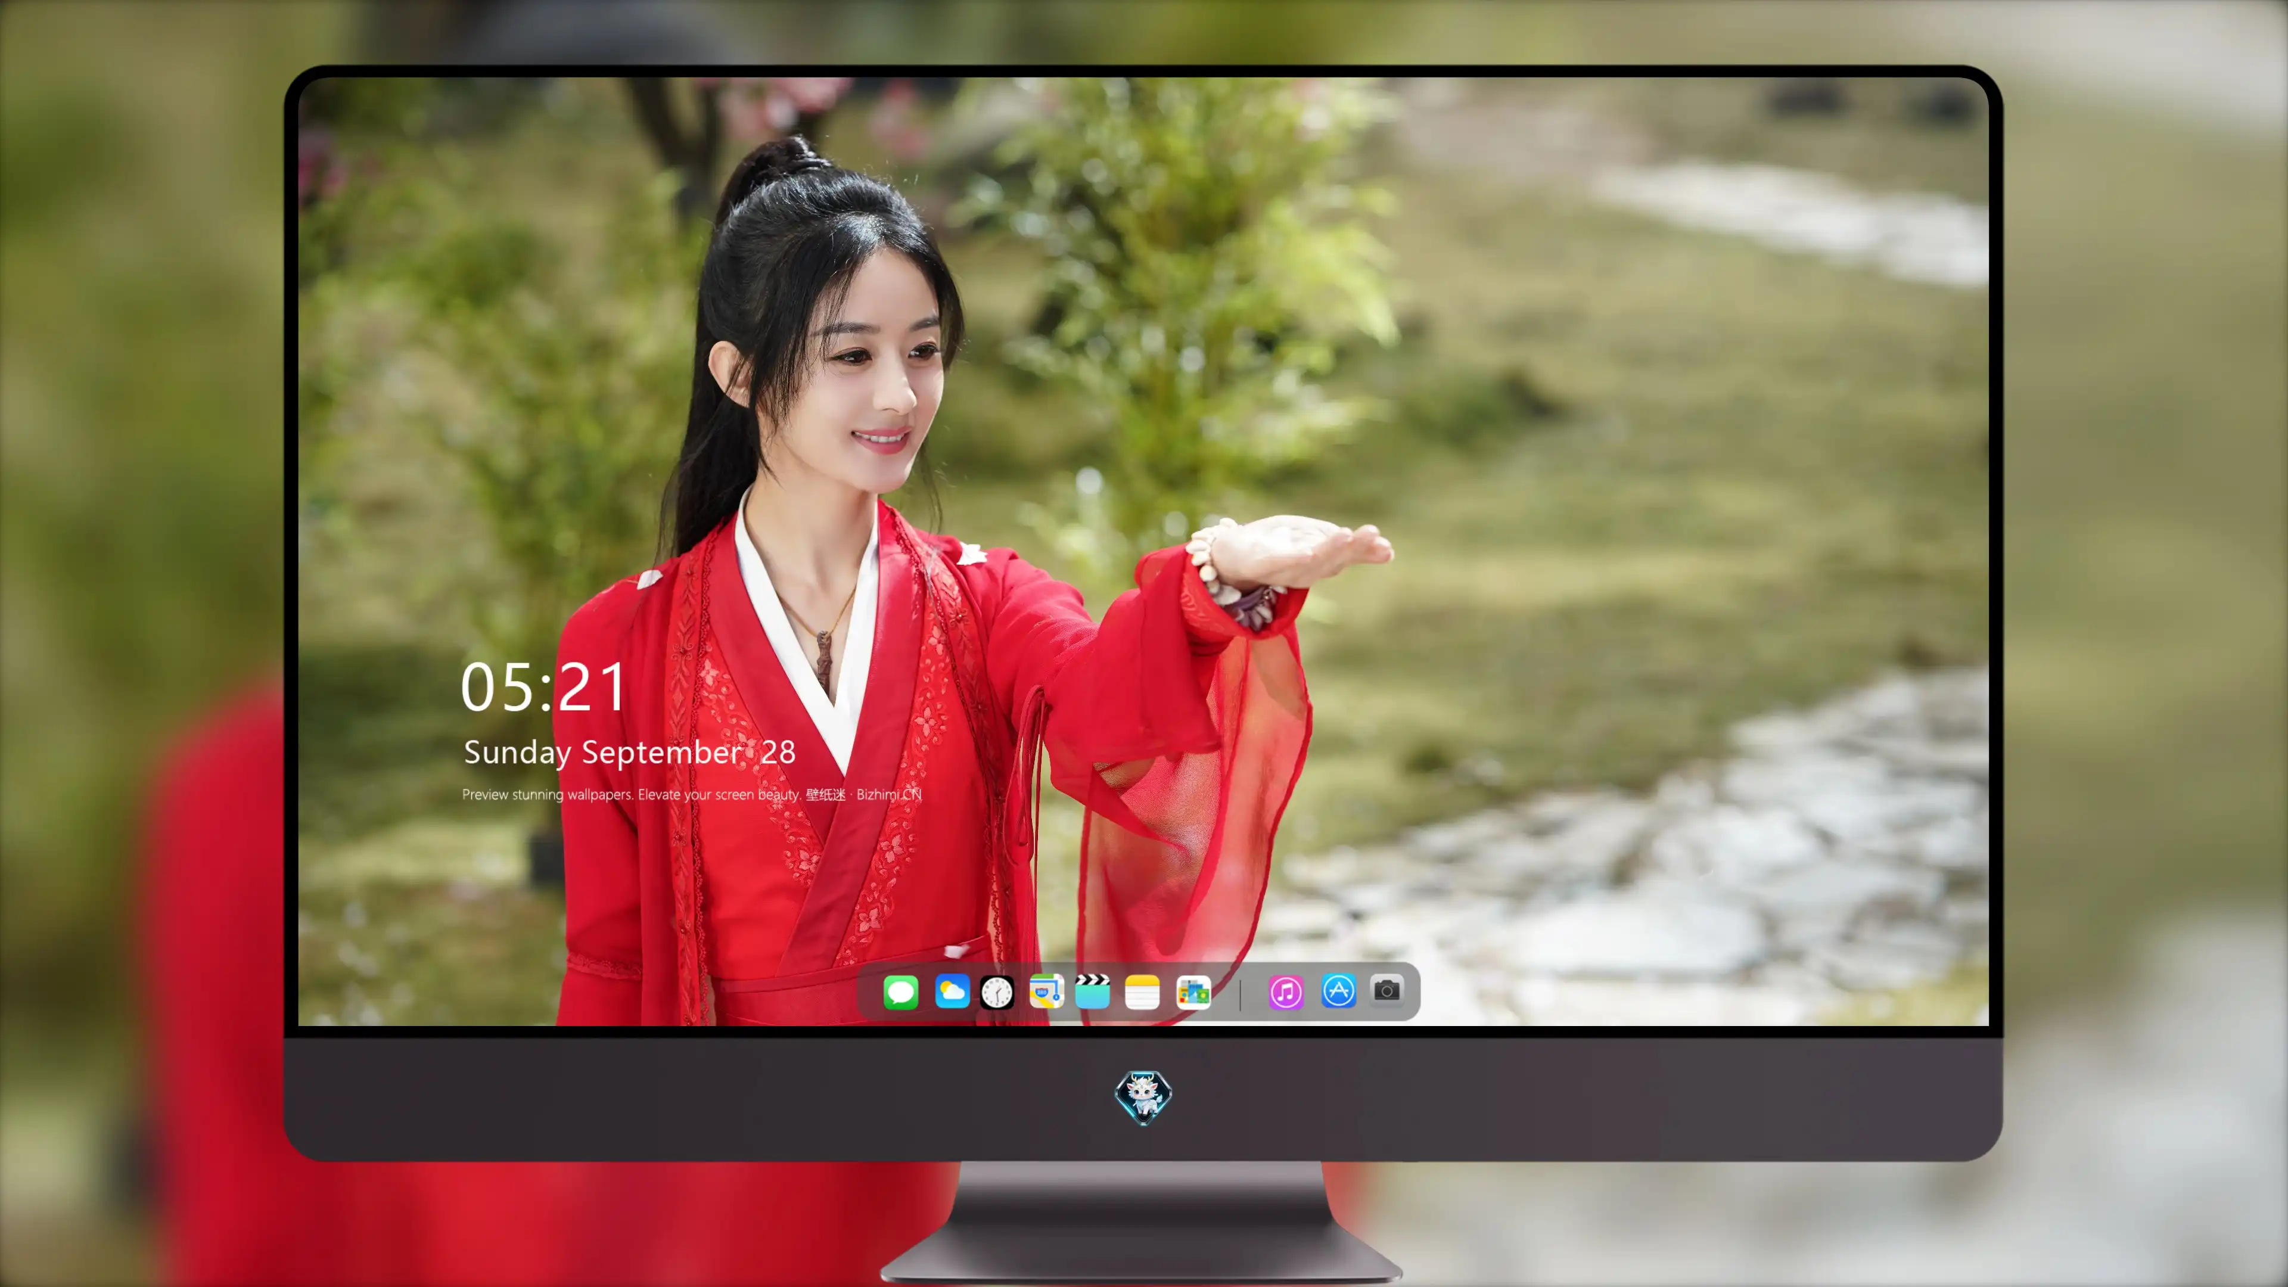Click the date text "Sunday September 28"
This screenshot has width=2288, height=1287.
[x=630, y=753]
